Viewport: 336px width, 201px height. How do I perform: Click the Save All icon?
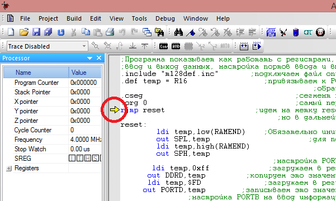pyautogui.click(x=48, y=32)
